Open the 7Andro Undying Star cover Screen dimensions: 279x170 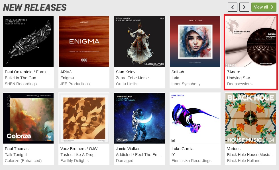pos(251,42)
